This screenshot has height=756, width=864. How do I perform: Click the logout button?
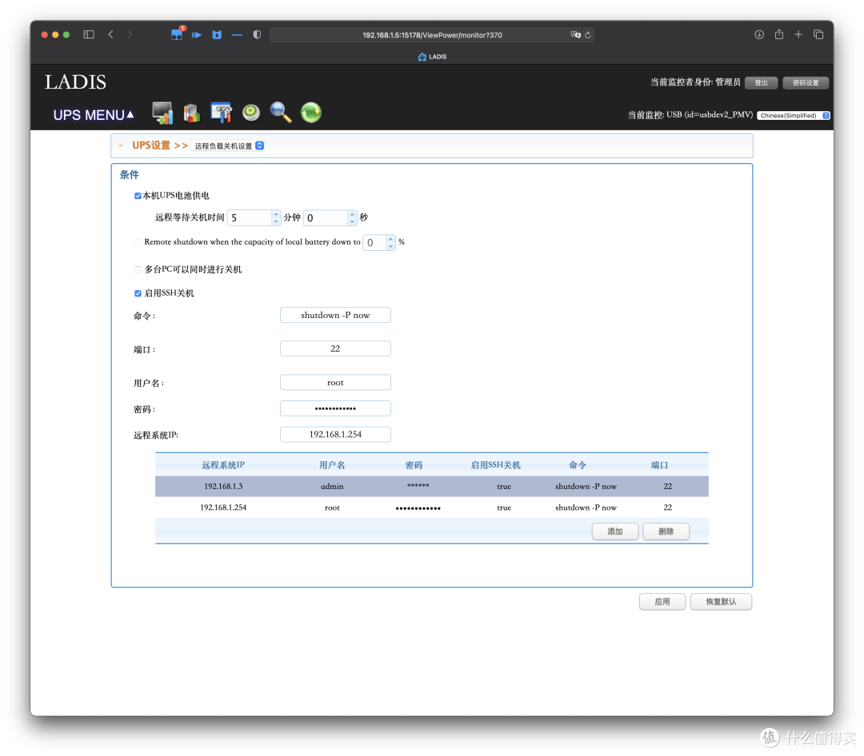pyautogui.click(x=761, y=83)
